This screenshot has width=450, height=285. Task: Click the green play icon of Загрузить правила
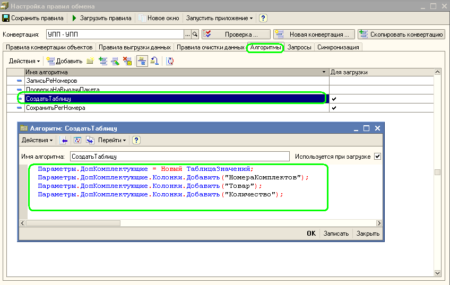[74, 18]
